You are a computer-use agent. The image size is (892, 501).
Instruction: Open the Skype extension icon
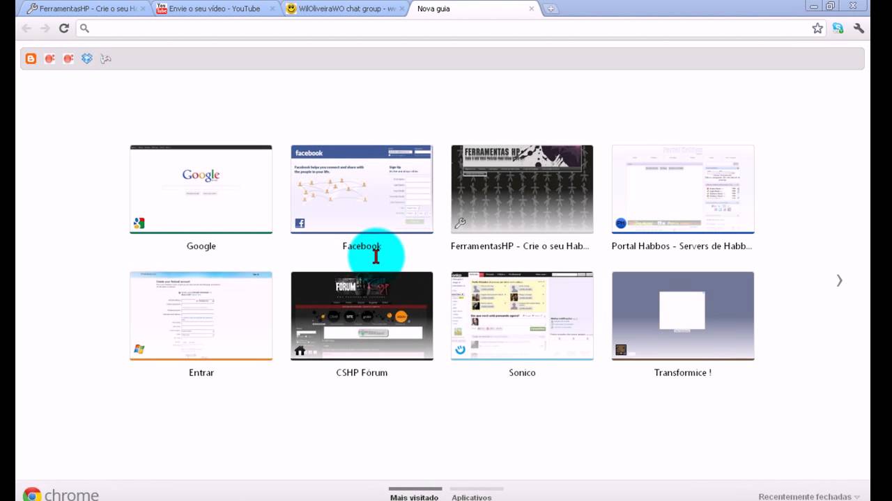pyautogui.click(x=838, y=29)
